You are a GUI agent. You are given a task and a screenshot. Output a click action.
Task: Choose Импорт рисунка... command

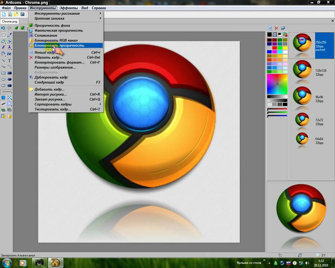(66, 94)
